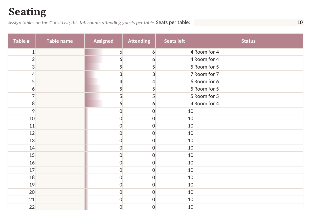This screenshot has width=311, height=210.
Task: Select the "Seats left" column header
Action: (x=175, y=41)
